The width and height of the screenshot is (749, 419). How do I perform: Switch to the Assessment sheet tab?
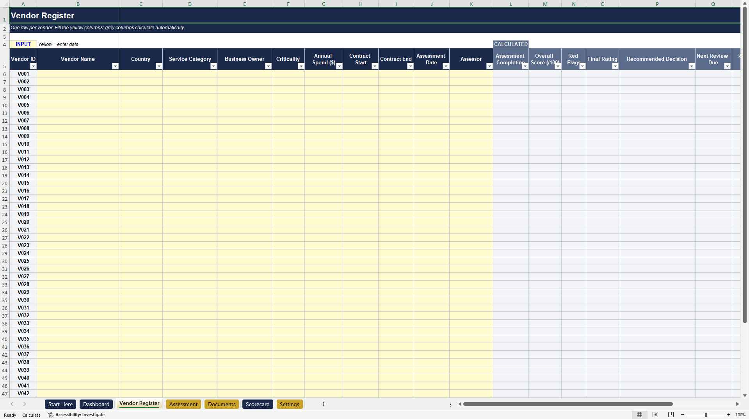pyautogui.click(x=183, y=404)
